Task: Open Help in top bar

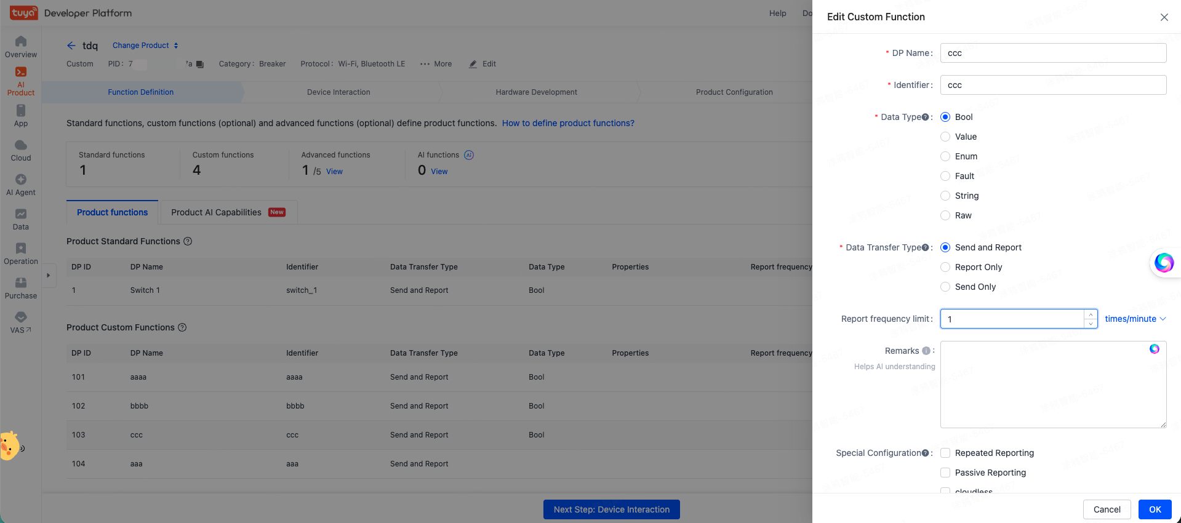Action: click(778, 13)
